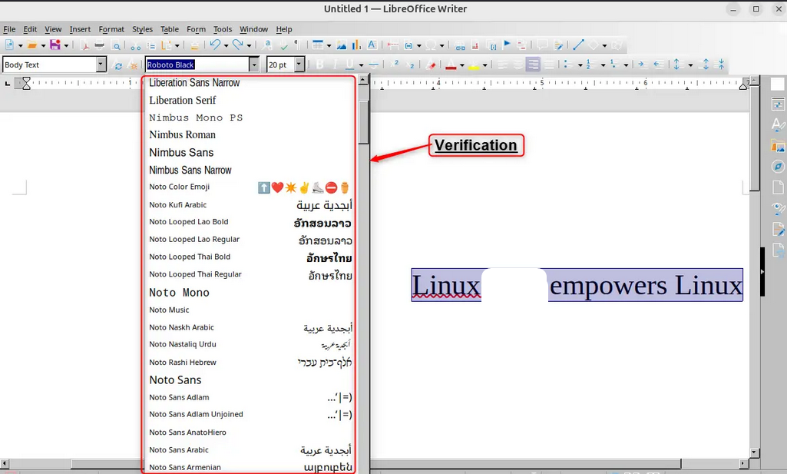Open the Tools menu
Image resolution: width=787 pixels, height=474 pixels.
pyautogui.click(x=222, y=29)
